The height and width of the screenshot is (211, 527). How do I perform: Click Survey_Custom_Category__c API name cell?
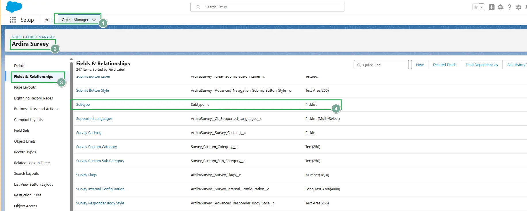[214, 147]
